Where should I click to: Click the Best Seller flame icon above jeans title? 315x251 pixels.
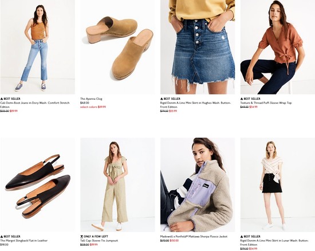(x=2, y=99)
